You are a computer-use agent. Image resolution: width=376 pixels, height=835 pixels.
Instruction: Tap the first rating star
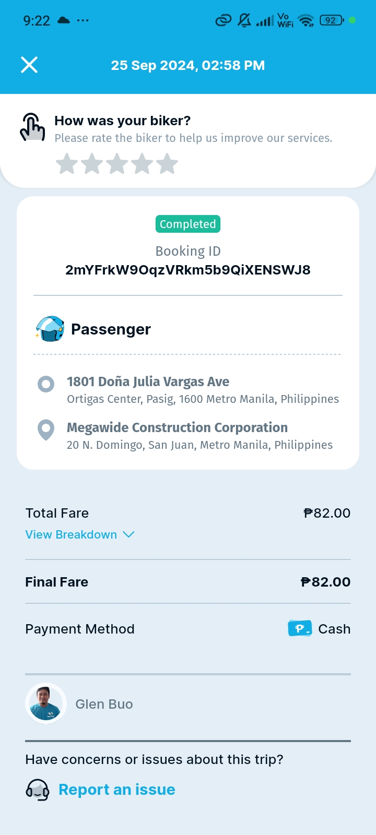pyautogui.click(x=67, y=164)
